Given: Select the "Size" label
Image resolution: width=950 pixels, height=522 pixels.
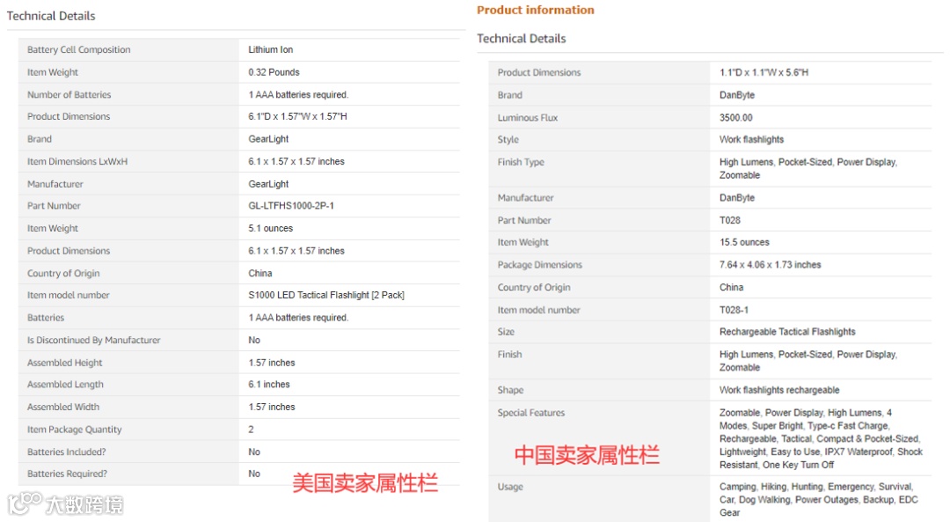Looking at the screenshot, I should click(x=506, y=332).
